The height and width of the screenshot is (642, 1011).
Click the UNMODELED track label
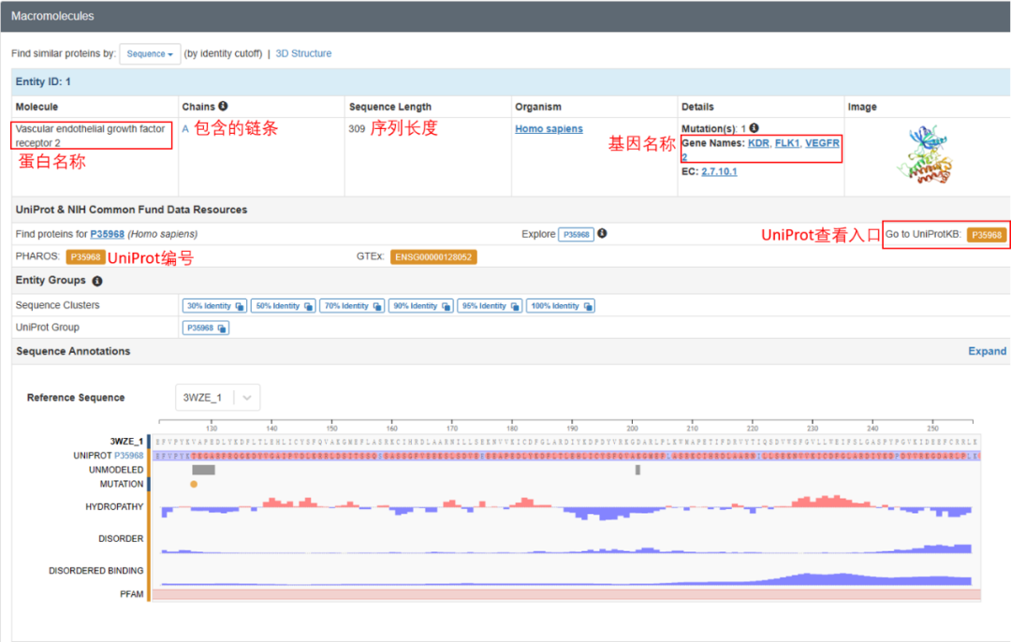(116, 470)
